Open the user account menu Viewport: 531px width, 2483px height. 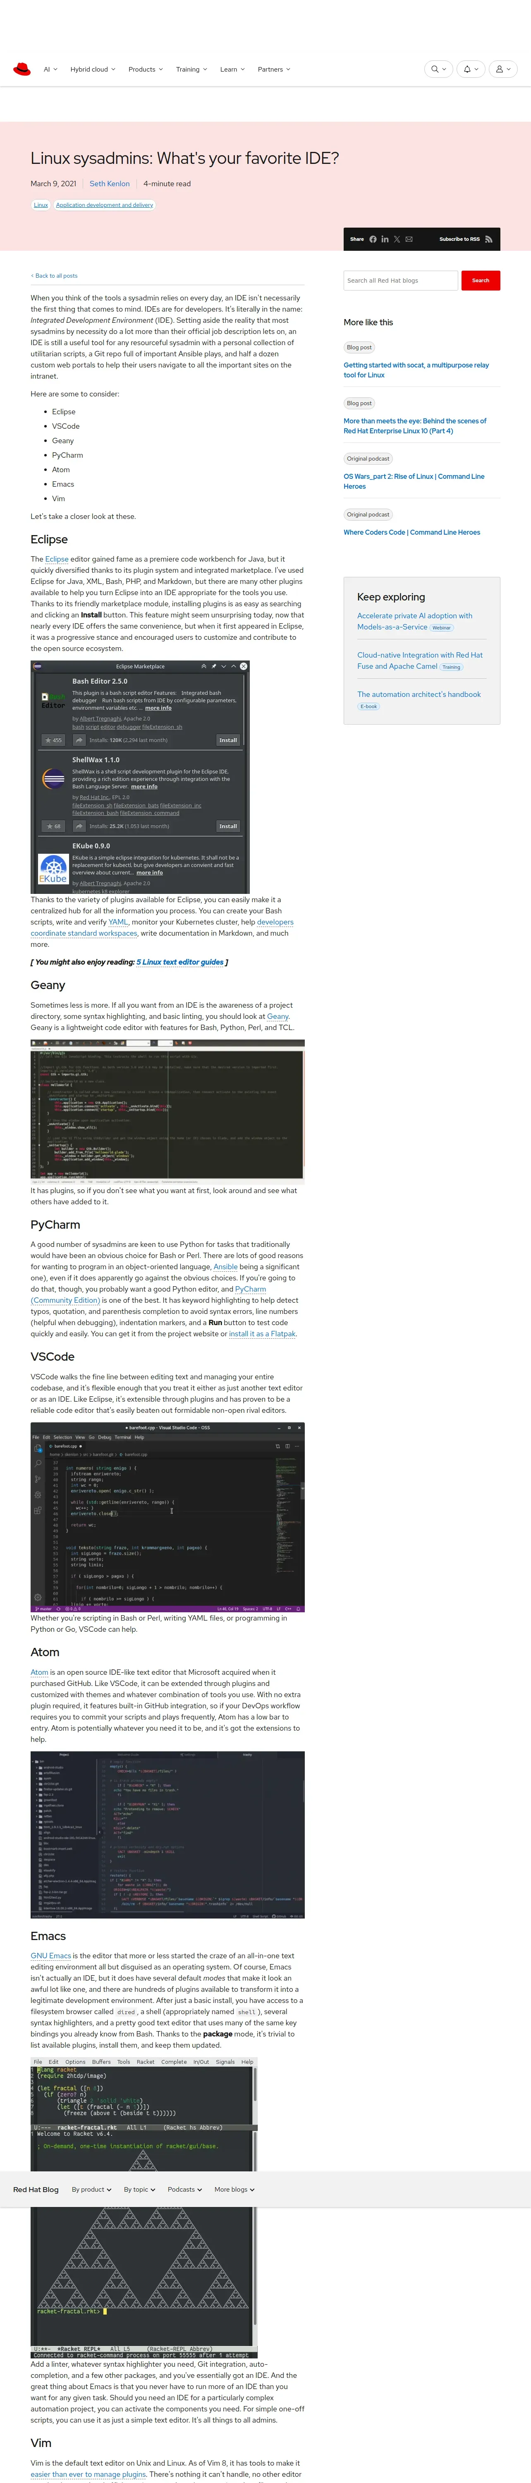(x=503, y=70)
